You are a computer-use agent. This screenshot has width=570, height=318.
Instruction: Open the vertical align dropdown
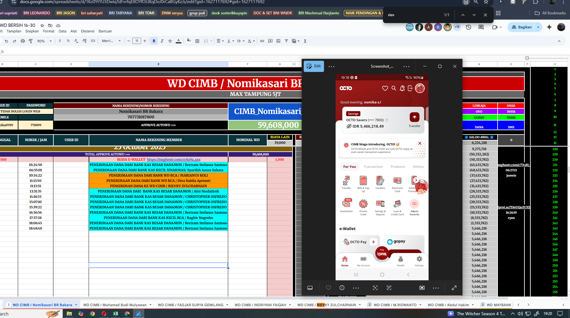tap(230, 41)
